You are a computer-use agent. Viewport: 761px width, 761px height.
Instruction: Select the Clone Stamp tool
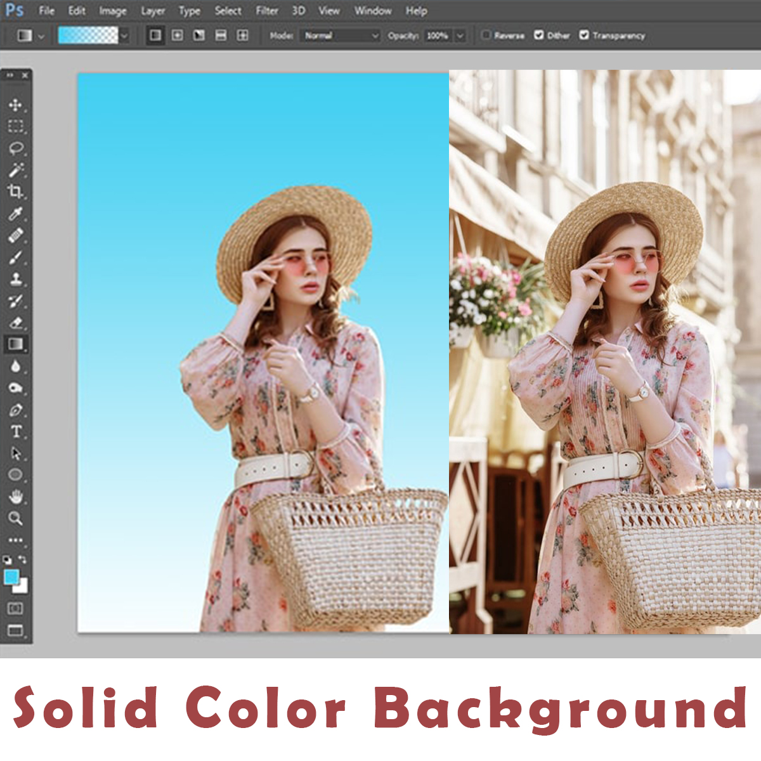15,279
